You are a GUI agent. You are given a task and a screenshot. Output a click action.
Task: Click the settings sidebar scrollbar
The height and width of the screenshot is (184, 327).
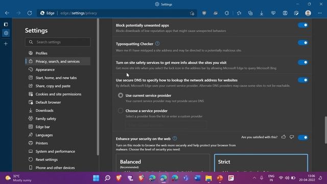(98, 86)
